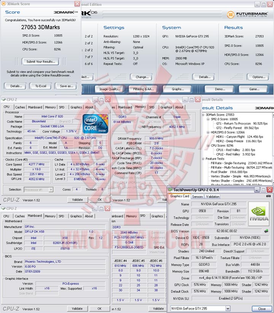274x313 pixels.
Task: Click the Result Details vertical scrollbar
Action: [x=273, y=149]
